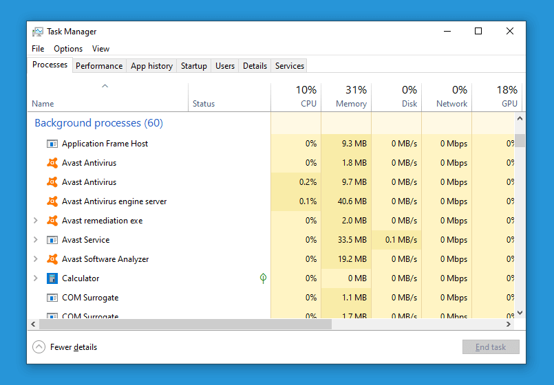Select the Avast Software Analyzer name
This screenshot has width=554, height=385.
(x=105, y=259)
